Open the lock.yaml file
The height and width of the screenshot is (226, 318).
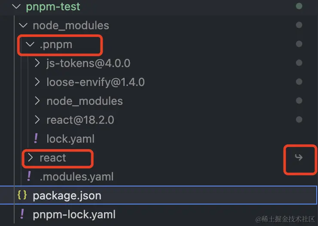tap(70, 139)
